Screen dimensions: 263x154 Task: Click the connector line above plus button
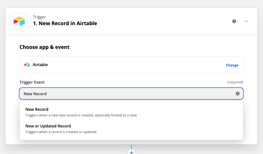[x=131, y=147]
